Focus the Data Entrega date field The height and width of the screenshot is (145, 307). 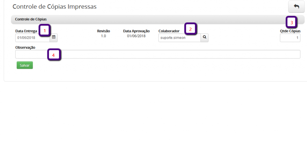coord(32,38)
